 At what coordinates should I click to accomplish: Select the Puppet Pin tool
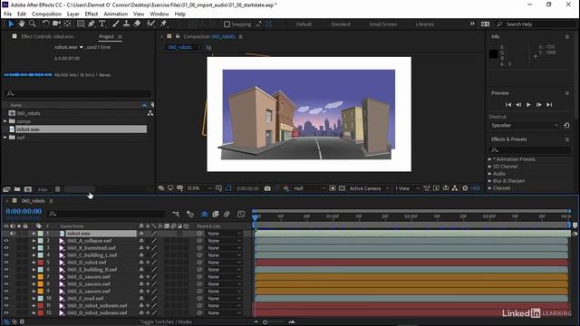coord(163,24)
